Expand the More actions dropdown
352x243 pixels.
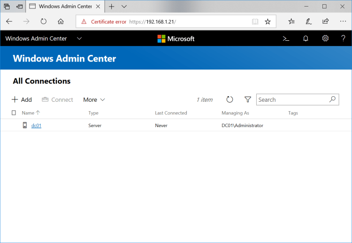[x=94, y=99]
